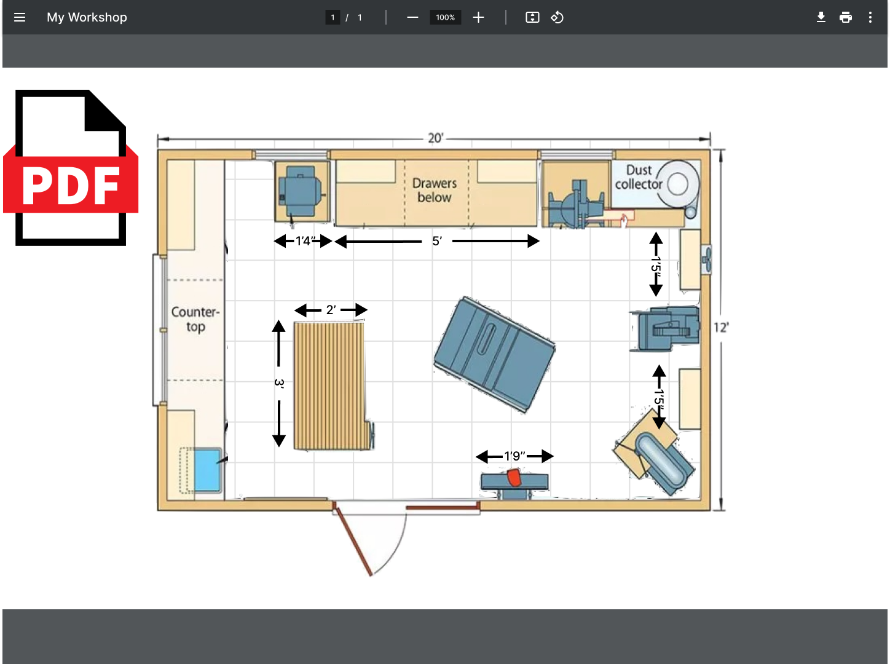Rotate the document counterclockwise
Screen dimensions: 890x664
pos(557,17)
